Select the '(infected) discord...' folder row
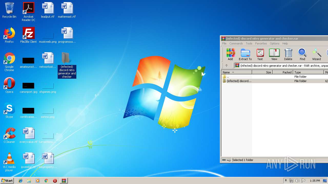Screen dimensions: 328x184 [274, 81]
